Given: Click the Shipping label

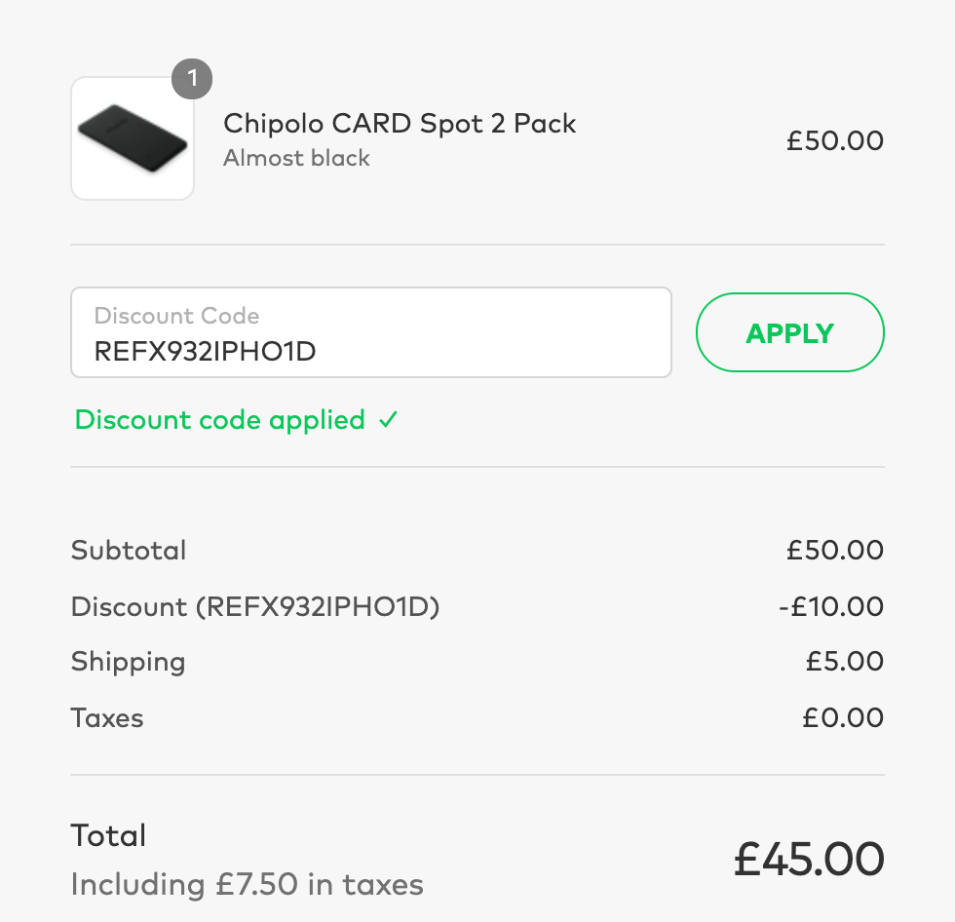Looking at the screenshot, I should click(128, 662).
